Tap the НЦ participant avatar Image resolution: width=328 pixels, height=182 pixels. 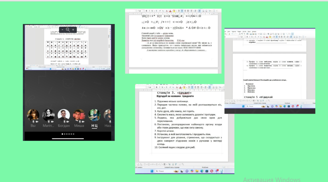pos(94,115)
